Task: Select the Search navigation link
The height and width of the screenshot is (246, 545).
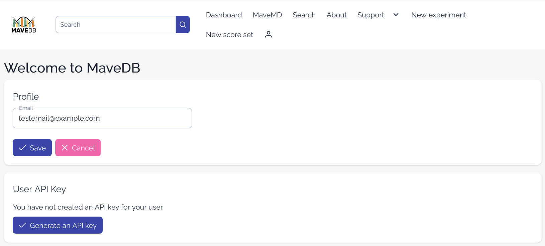Action: click(x=304, y=15)
